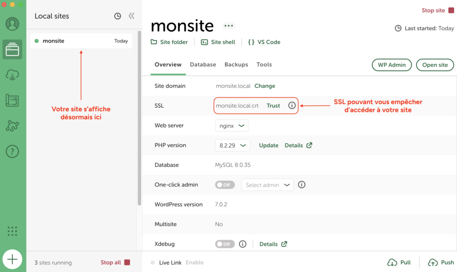457x272 pixels.
Task: Select monsite in Local sites list
Action: (81, 41)
